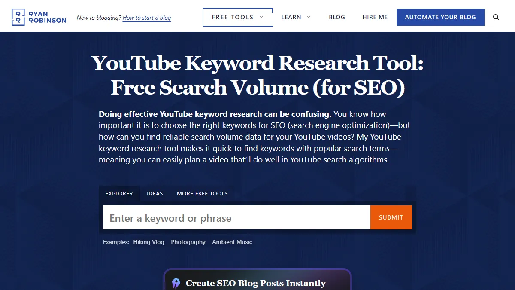Click the Automate Your Blog button

click(440, 17)
